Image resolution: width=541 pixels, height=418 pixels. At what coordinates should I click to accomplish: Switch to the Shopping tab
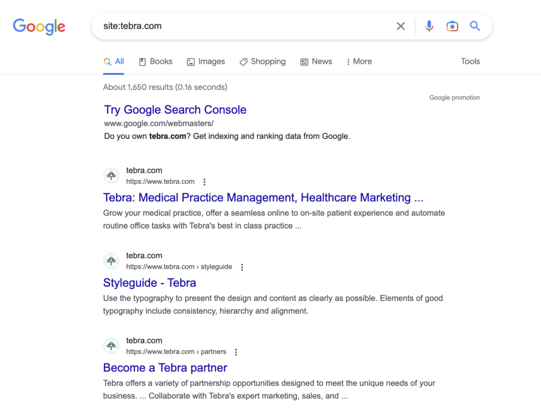[x=263, y=61]
